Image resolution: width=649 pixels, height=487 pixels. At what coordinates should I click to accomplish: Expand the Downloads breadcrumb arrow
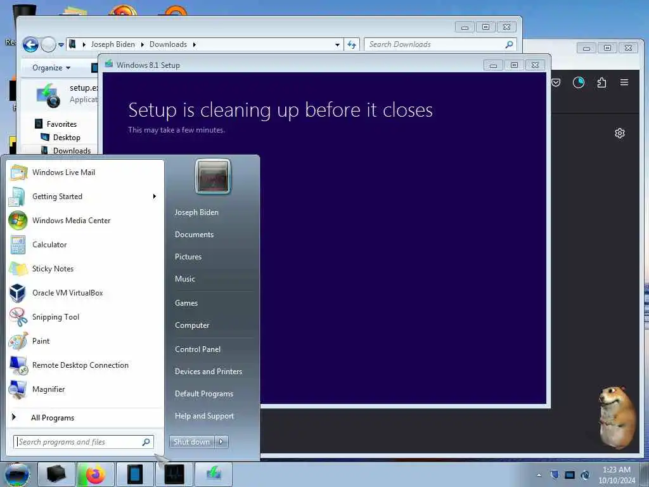point(194,44)
